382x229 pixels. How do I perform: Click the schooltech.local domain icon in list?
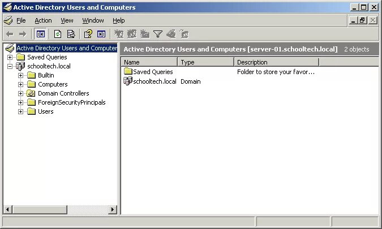(x=128, y=81)
